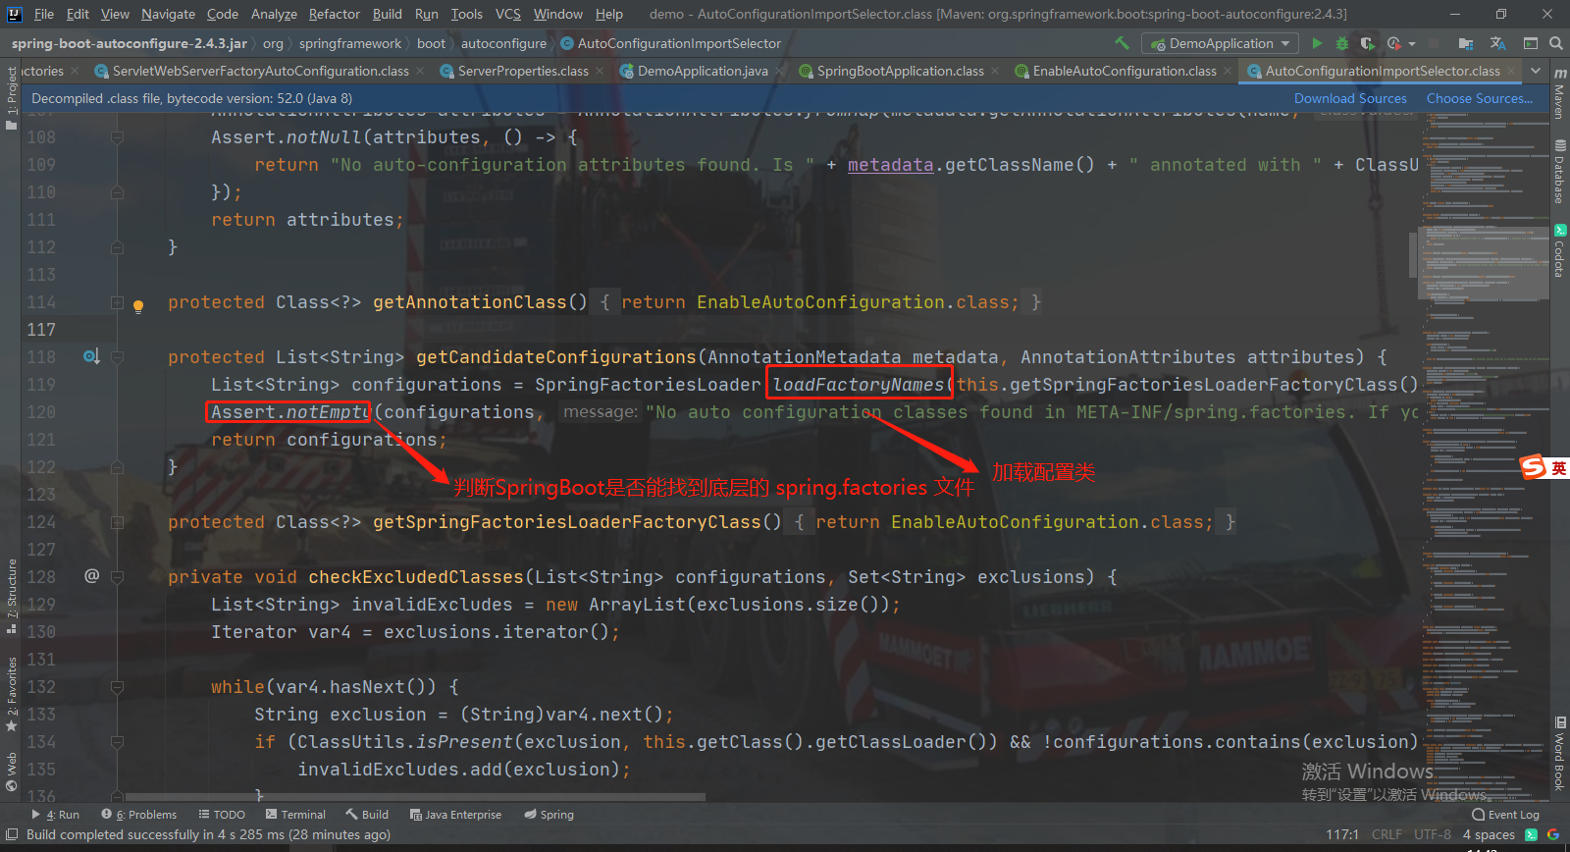Open the File menu
Image resolution: width=1570 pixels, height=852 pixels.
[44, 14]
